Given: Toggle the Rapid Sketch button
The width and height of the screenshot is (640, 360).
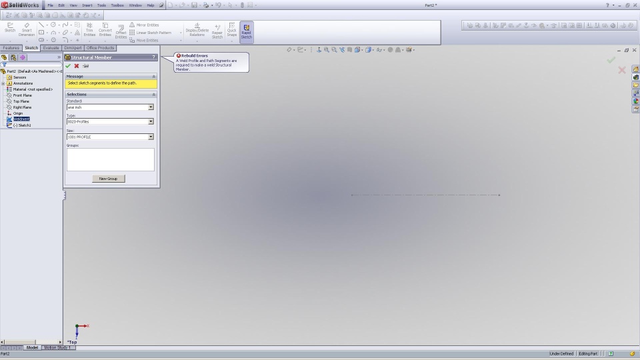Looking at the screenshot, I should coord(247,32).
